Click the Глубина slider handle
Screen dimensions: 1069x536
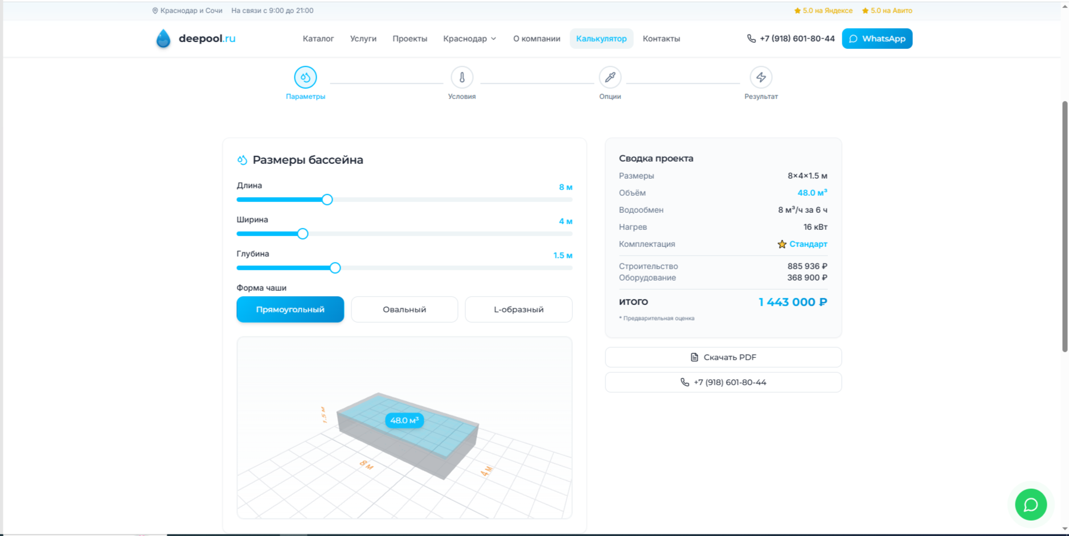(335, 268)
